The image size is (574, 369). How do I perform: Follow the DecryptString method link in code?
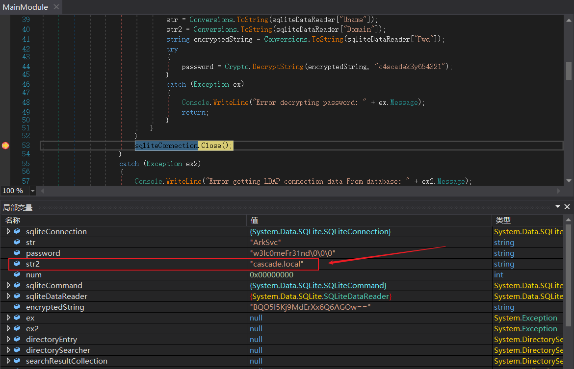278,67
